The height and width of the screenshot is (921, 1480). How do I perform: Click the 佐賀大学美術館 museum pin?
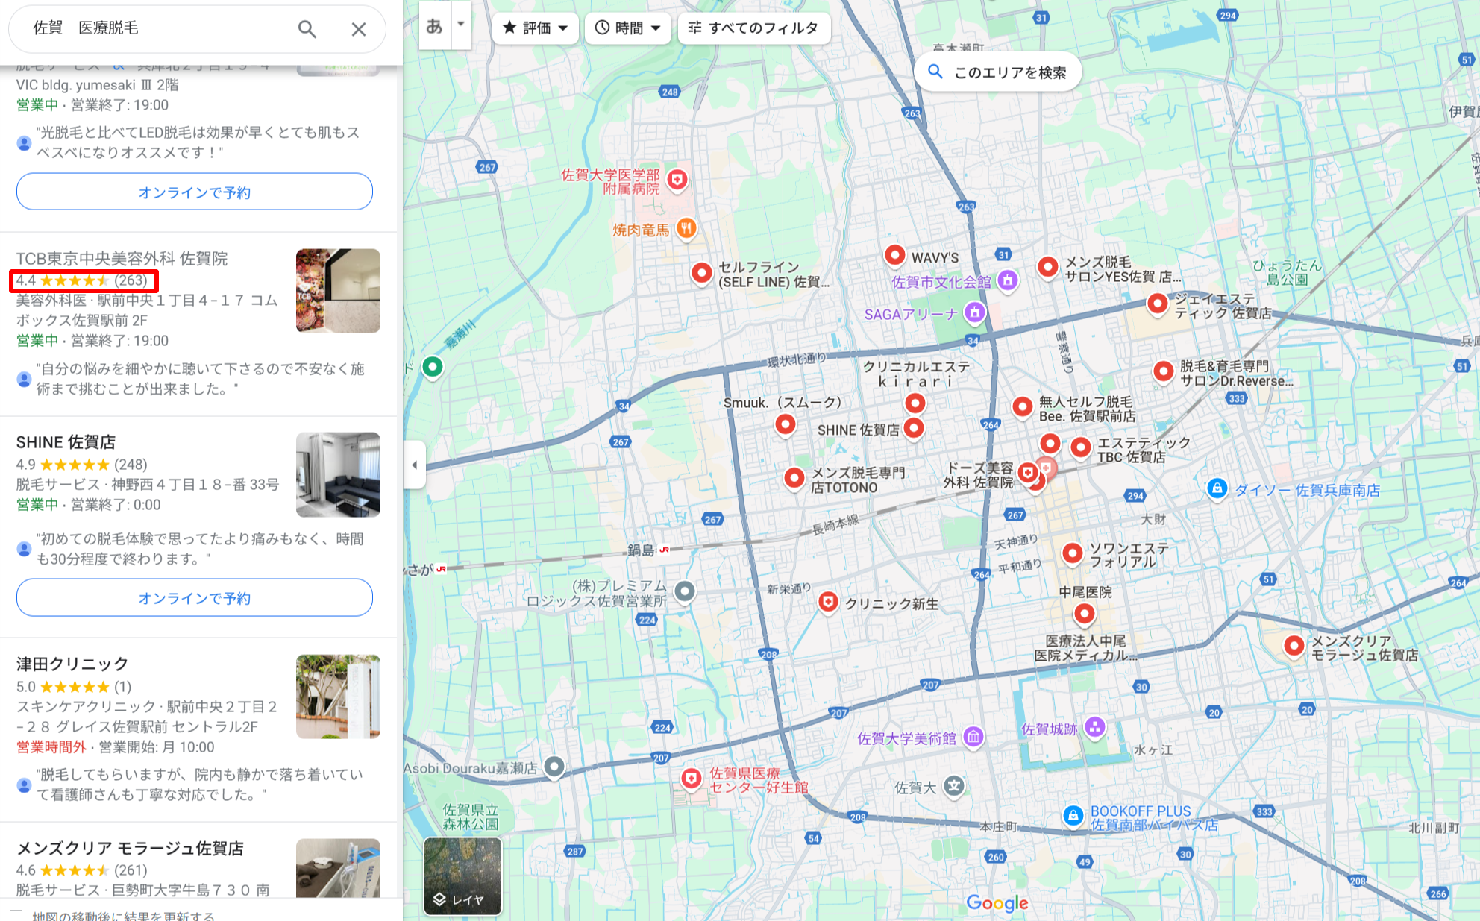pos(973,737)
